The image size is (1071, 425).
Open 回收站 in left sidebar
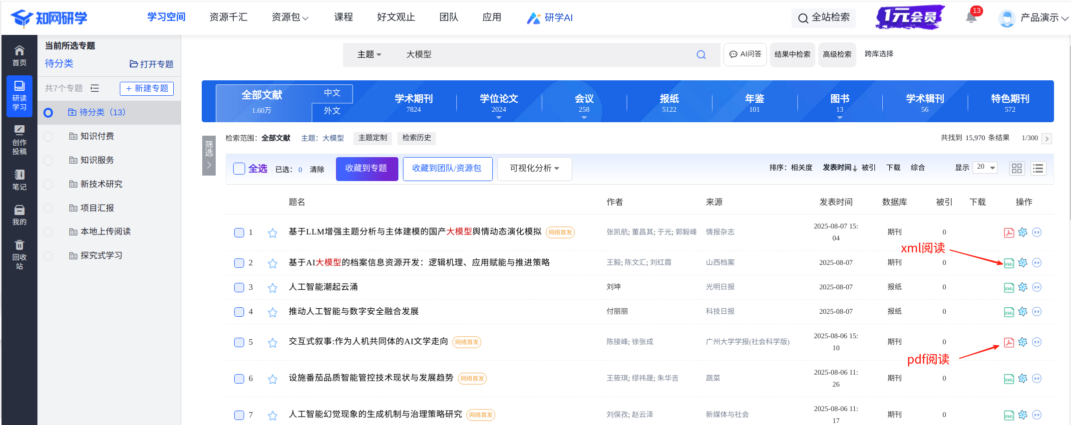[19, 254]
